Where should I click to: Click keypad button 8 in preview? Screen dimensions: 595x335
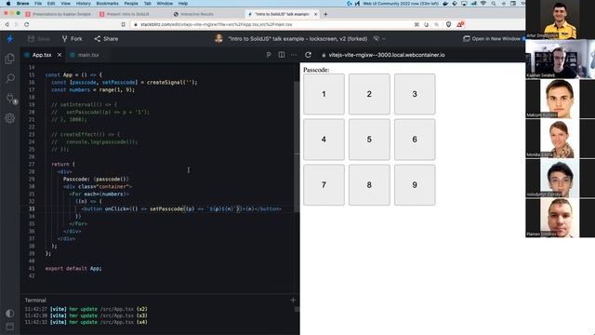(369, 185)
